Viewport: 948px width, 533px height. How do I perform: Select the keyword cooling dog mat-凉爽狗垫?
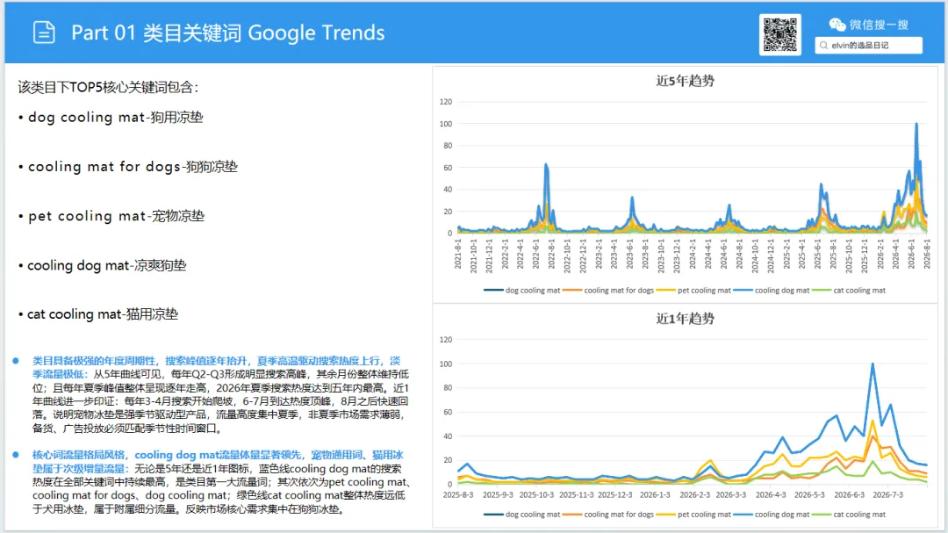(107, 265)
